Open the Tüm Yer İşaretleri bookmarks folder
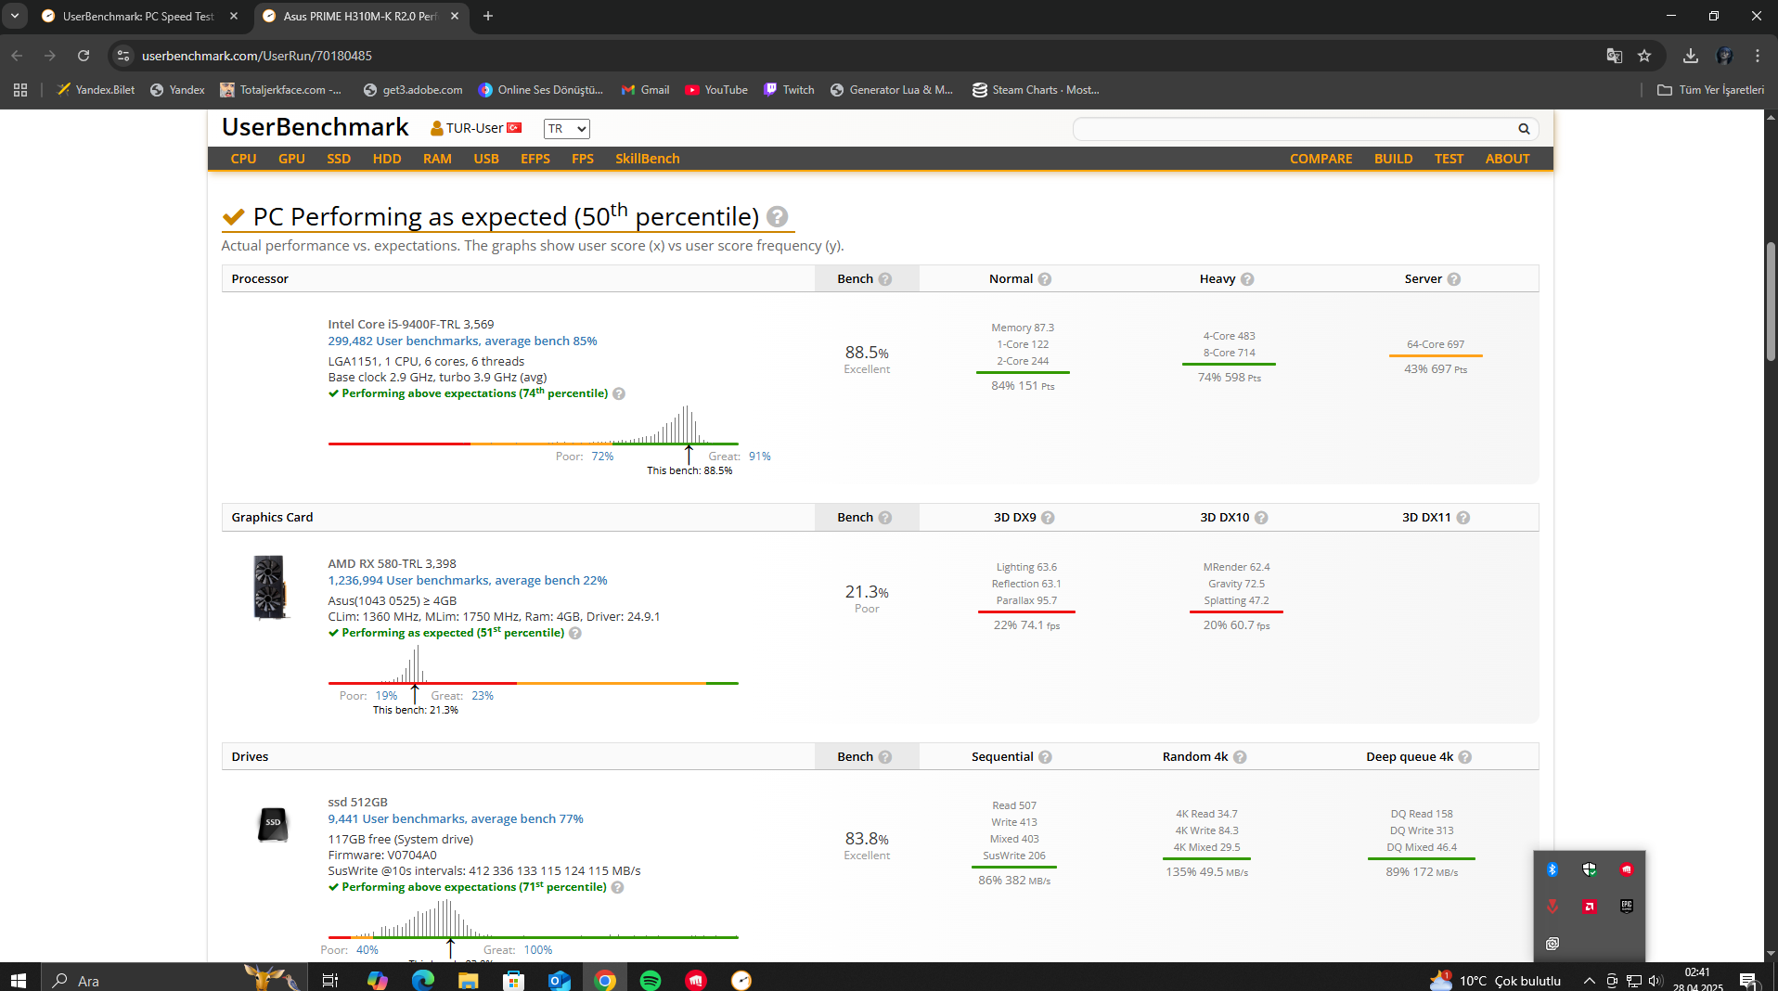Image resolution: width=1778 pixels, height=991 pixels. point(1711,90)
